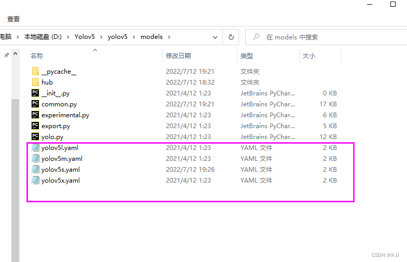The width and height of the screenshot is (407, 262).
Task: Select the yolov5m.yaml file name
Action: pos(62,159)
